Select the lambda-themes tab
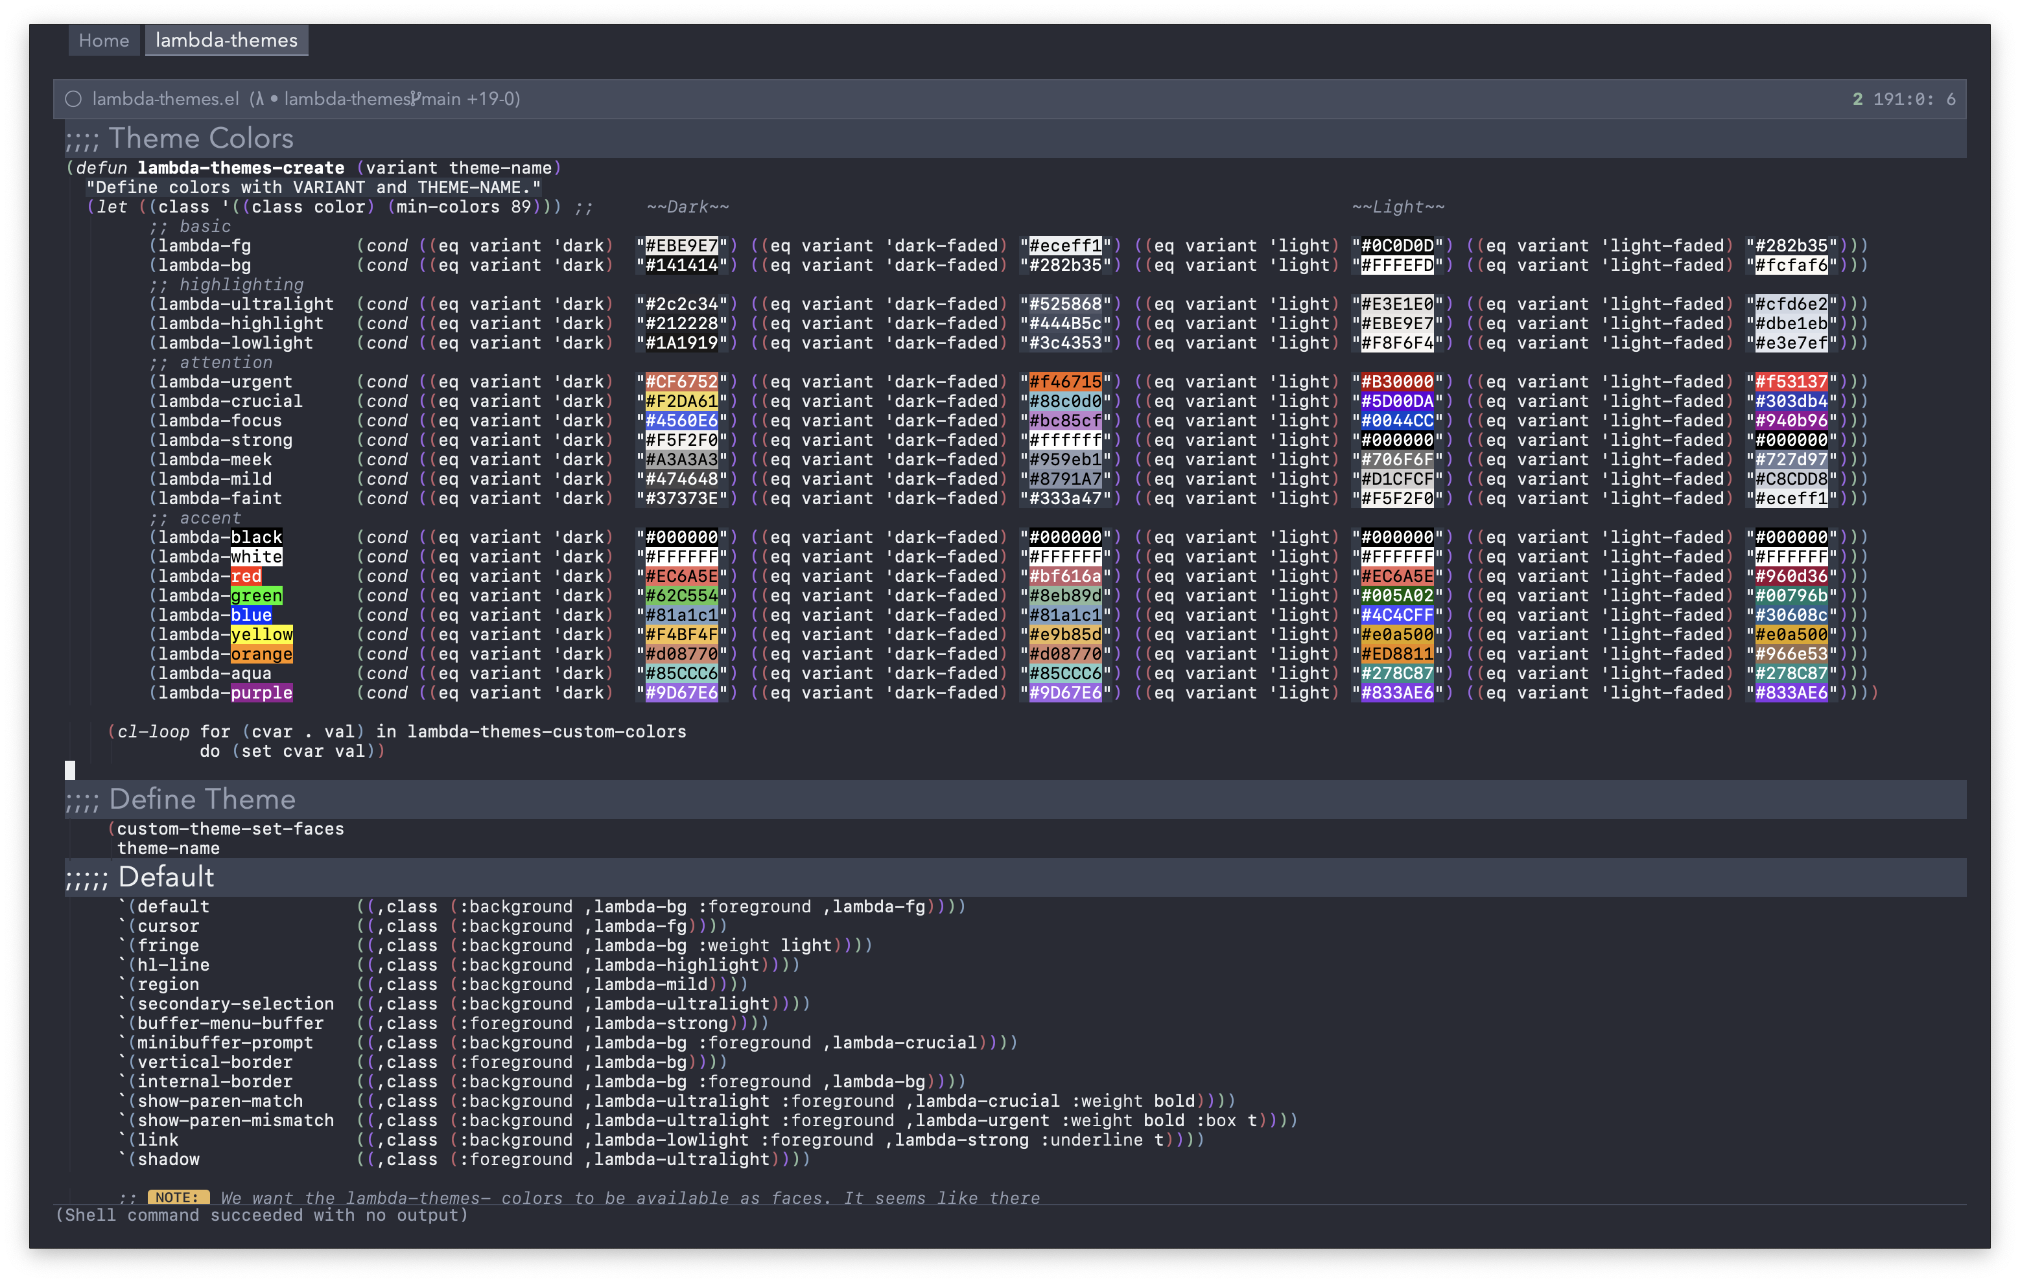 click(x=226, y=40)
